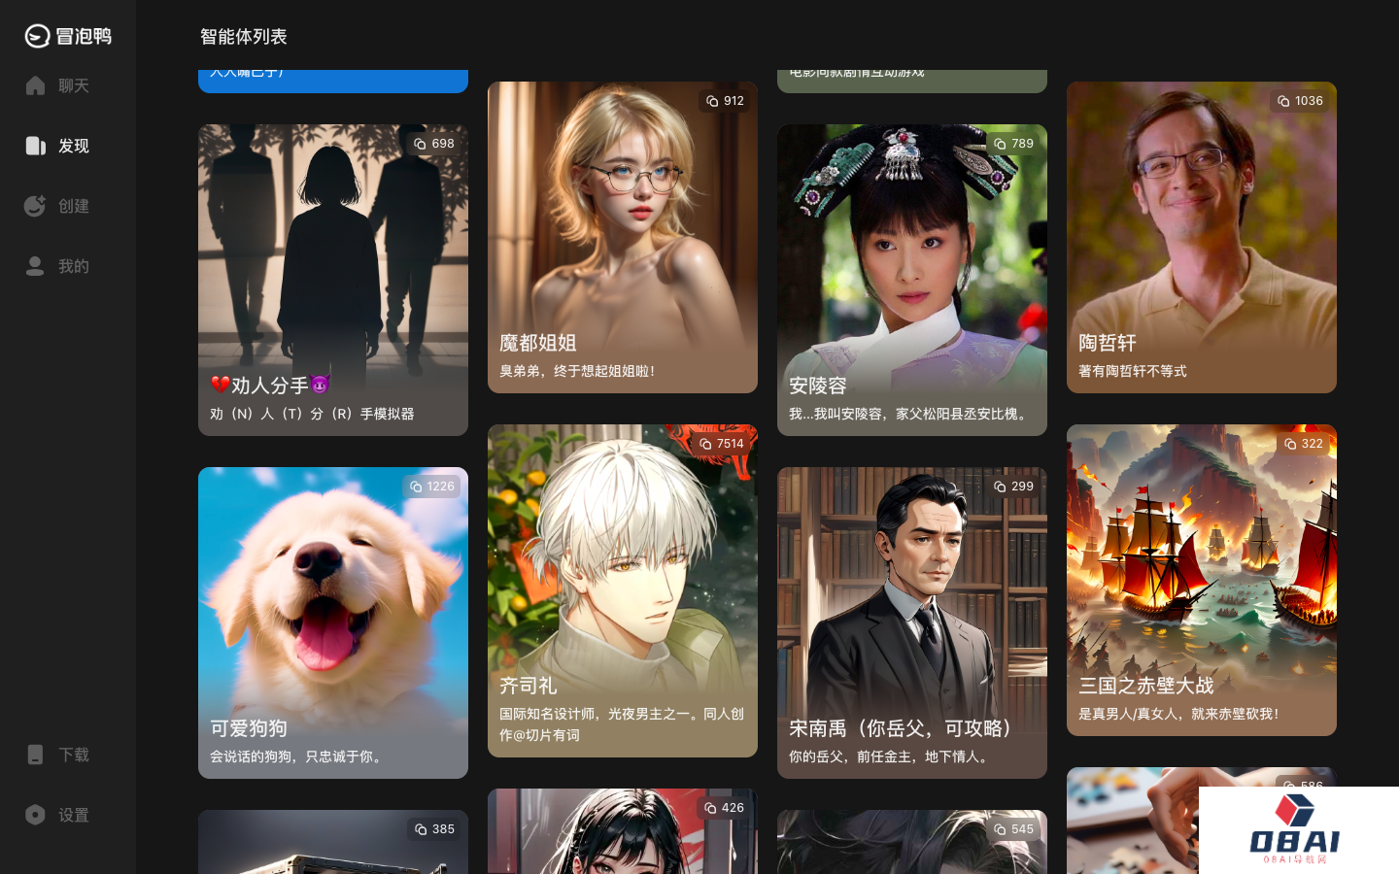Click the 安陵容 title text

point(818,386)
